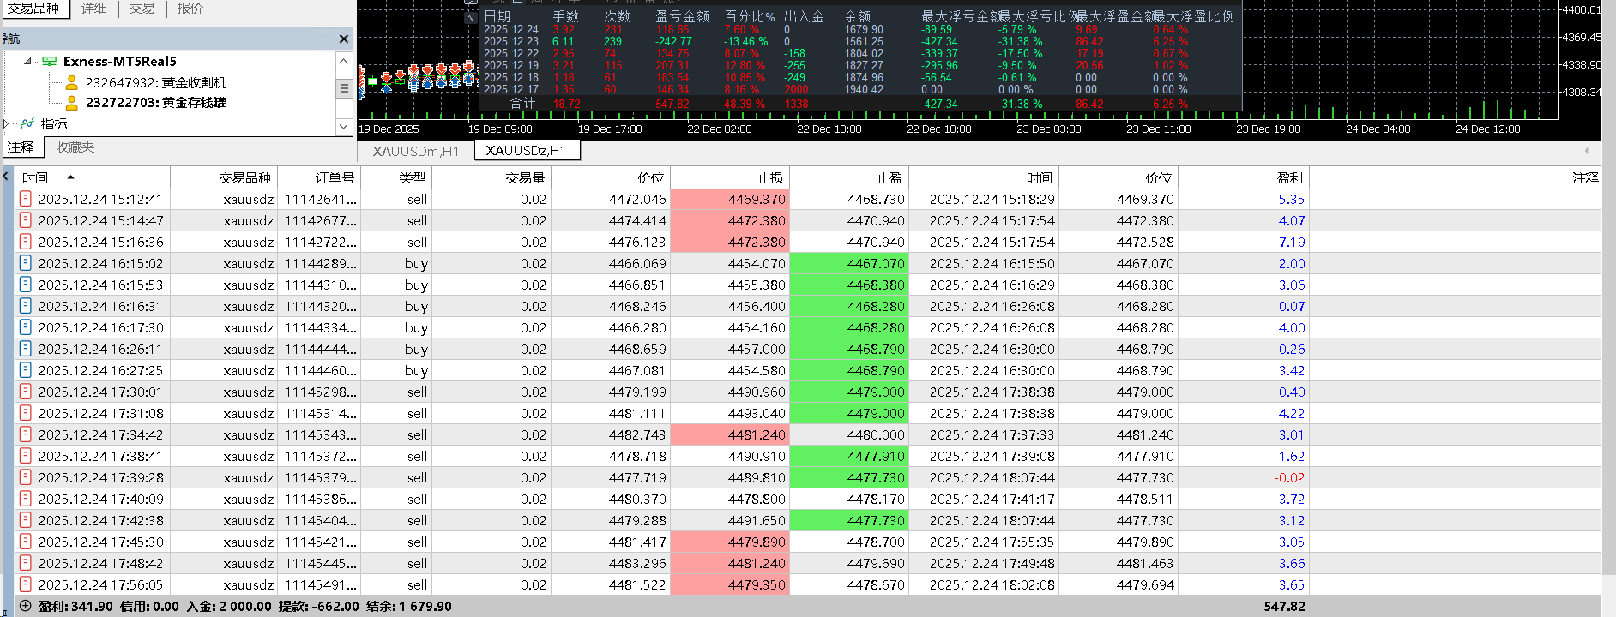
Task: Click the Exness-MT5Real5 server icon
Action: point(50,62)
